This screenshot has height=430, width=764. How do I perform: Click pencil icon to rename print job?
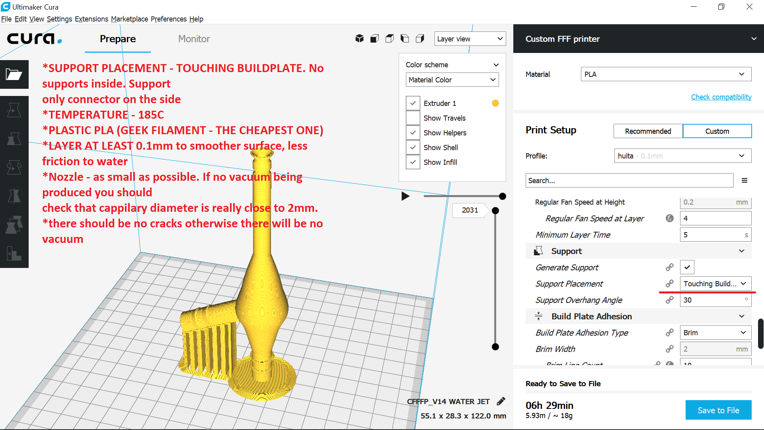tap(501, 401)
